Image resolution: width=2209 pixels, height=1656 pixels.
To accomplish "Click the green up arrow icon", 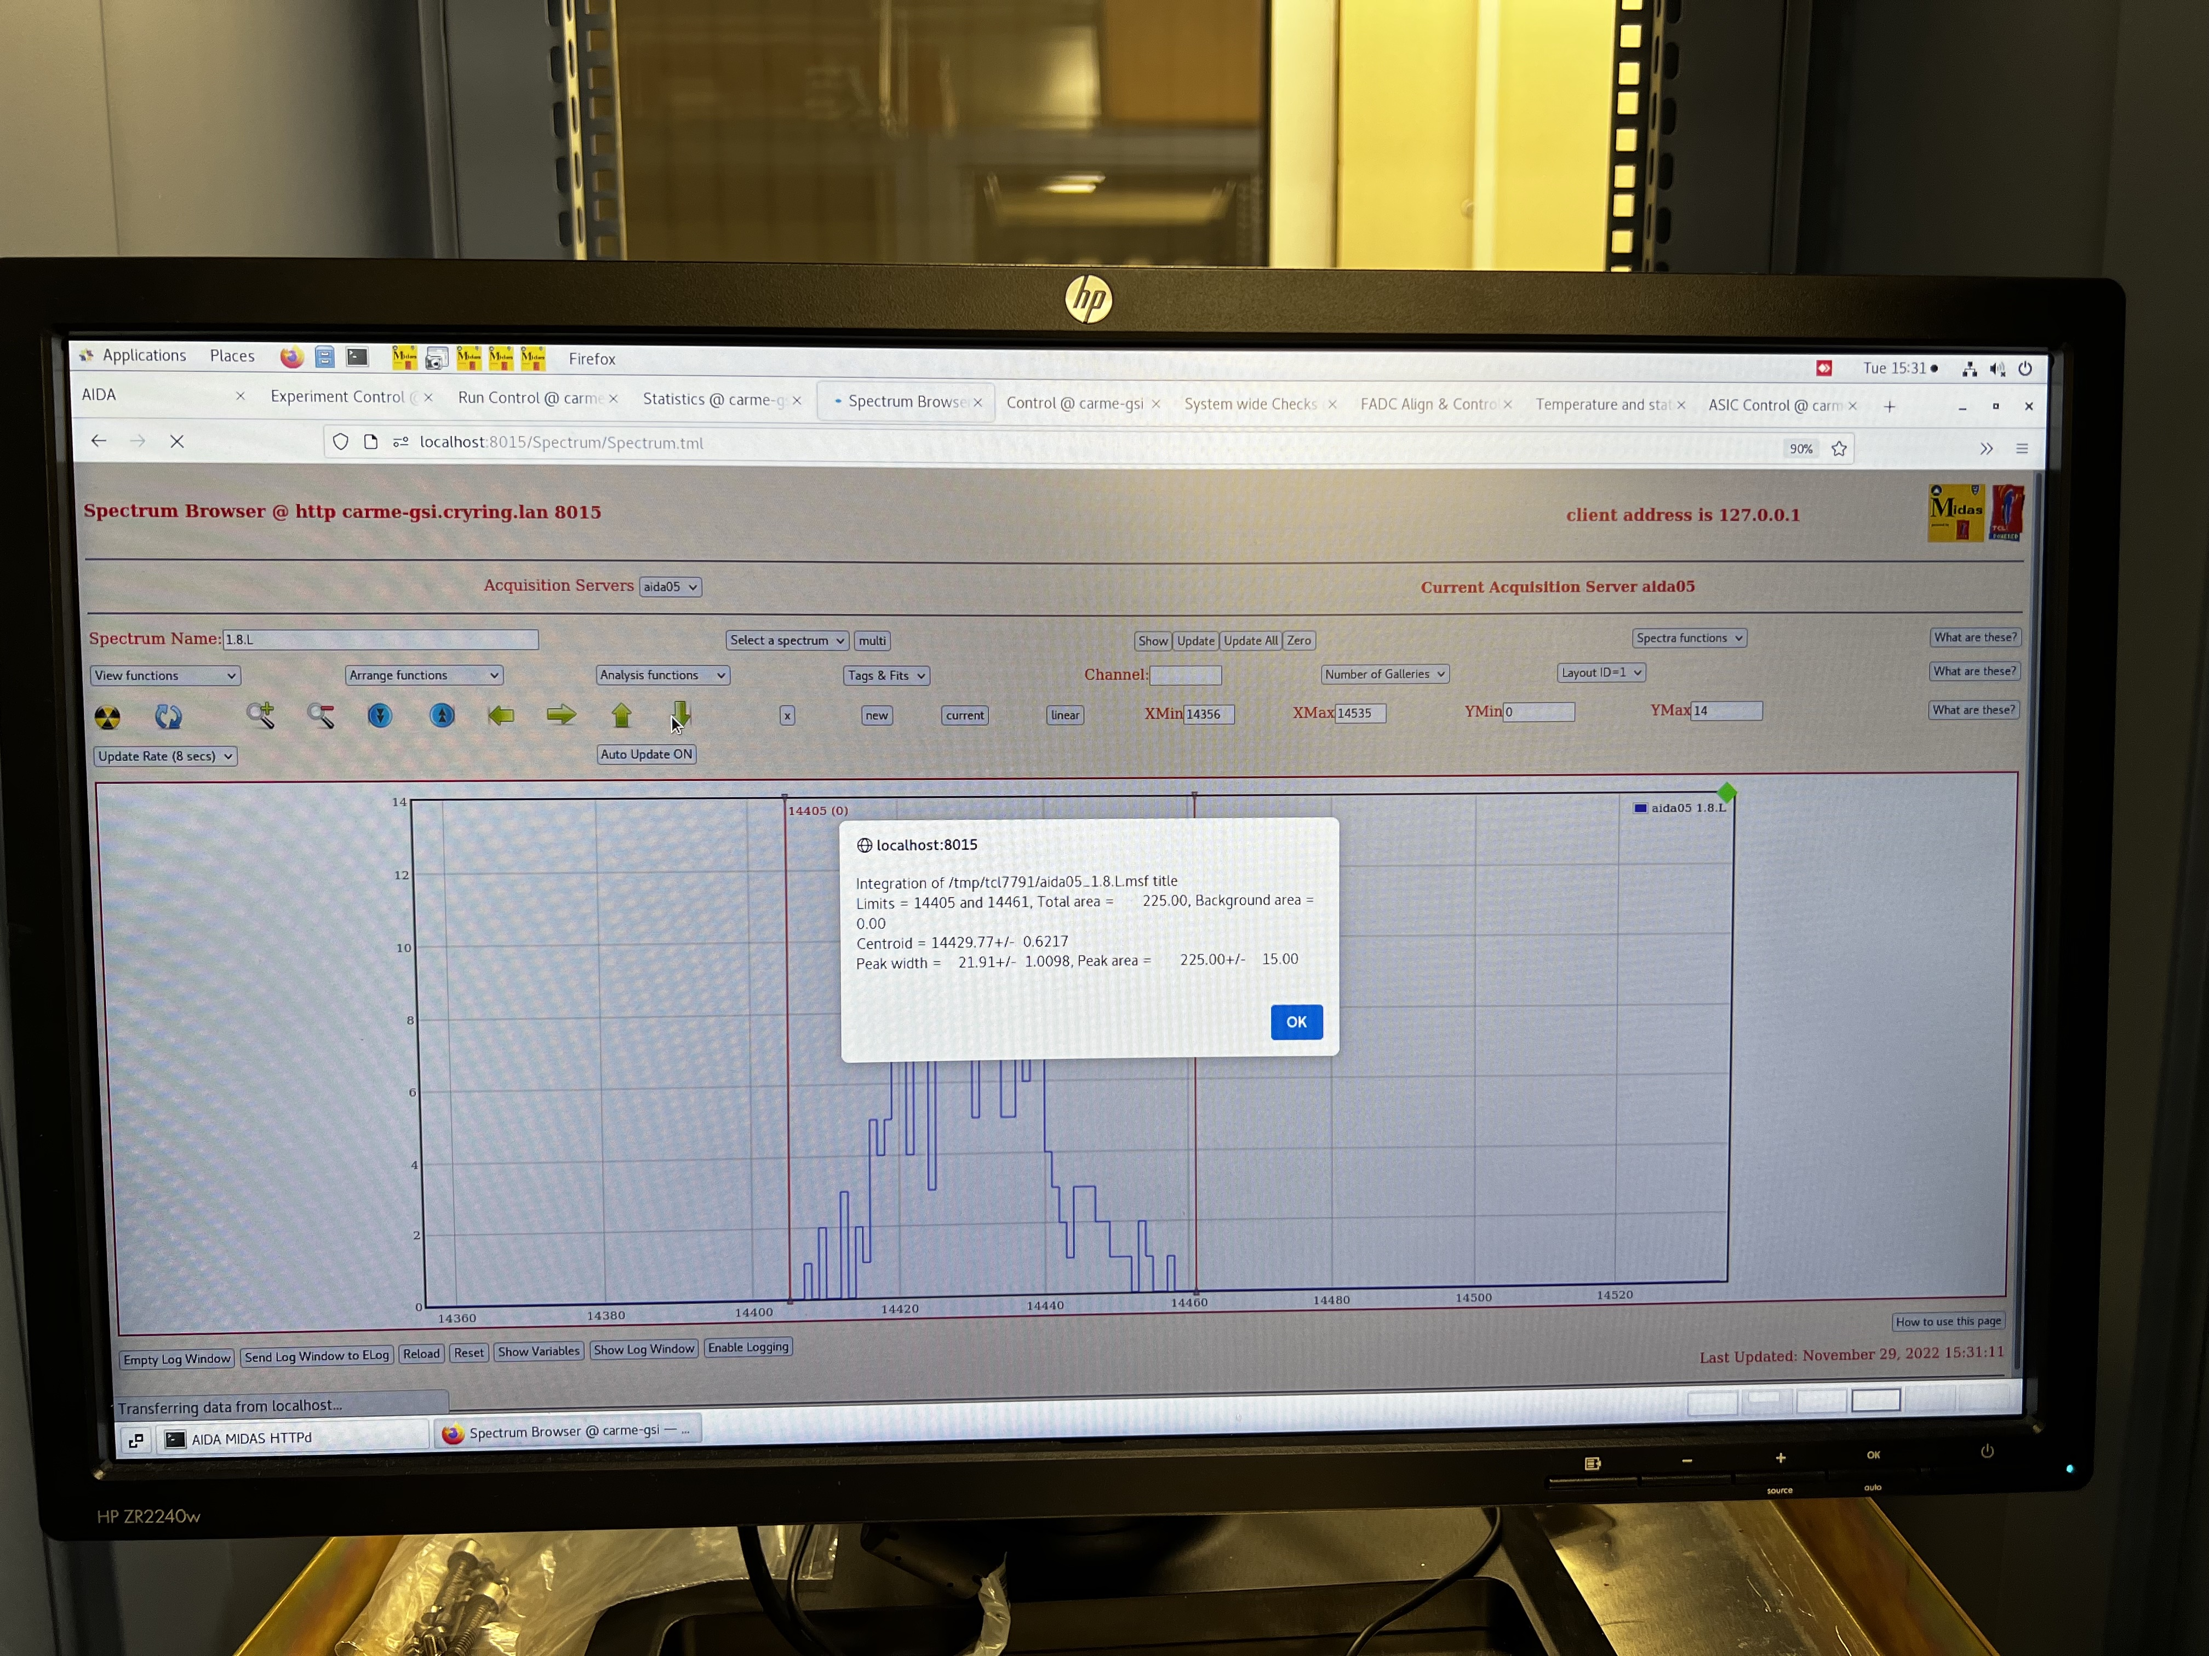I will click(621, 715).
